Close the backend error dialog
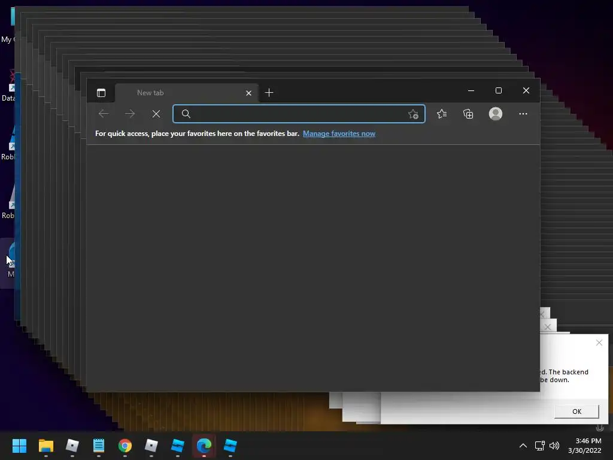The height and width of the screenshot is (460, 613). (x=599, y=343)
